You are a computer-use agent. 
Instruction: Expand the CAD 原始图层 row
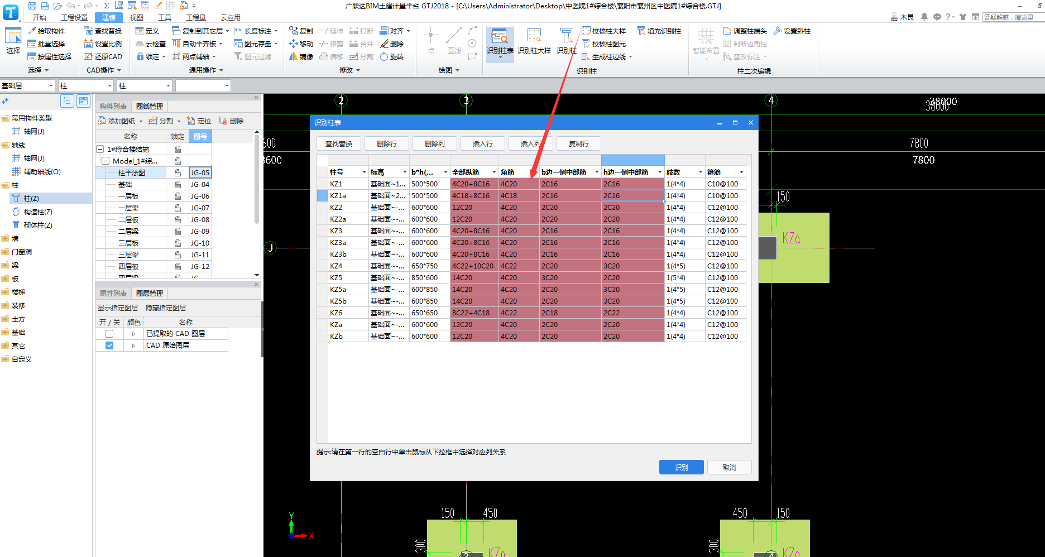click(x=133, y=345)
